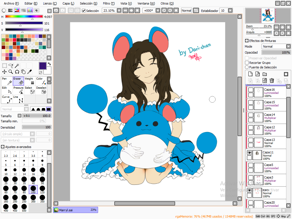Viewport: 292px width, 219px height.
Task: Open the Lienzo menu
Action: pos(50,3)
